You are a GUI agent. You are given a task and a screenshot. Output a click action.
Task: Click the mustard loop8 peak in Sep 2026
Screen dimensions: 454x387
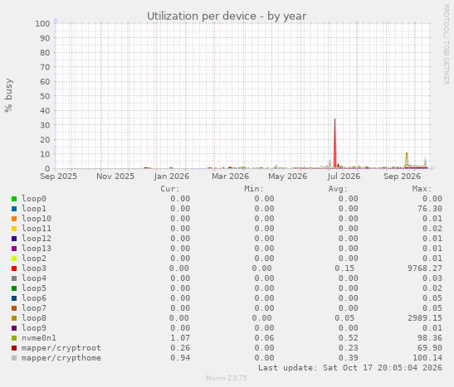tap(407, 160)
